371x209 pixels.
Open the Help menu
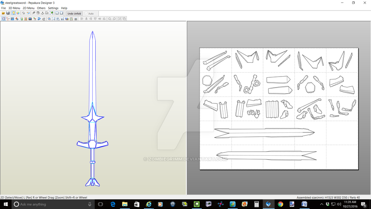pyautogui.click(x=64, y=8)
